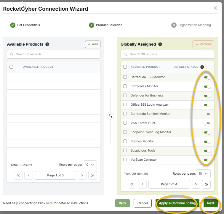Proceed with the Next button
Viewport: 224px width, 214px height.
coord(211,203)
